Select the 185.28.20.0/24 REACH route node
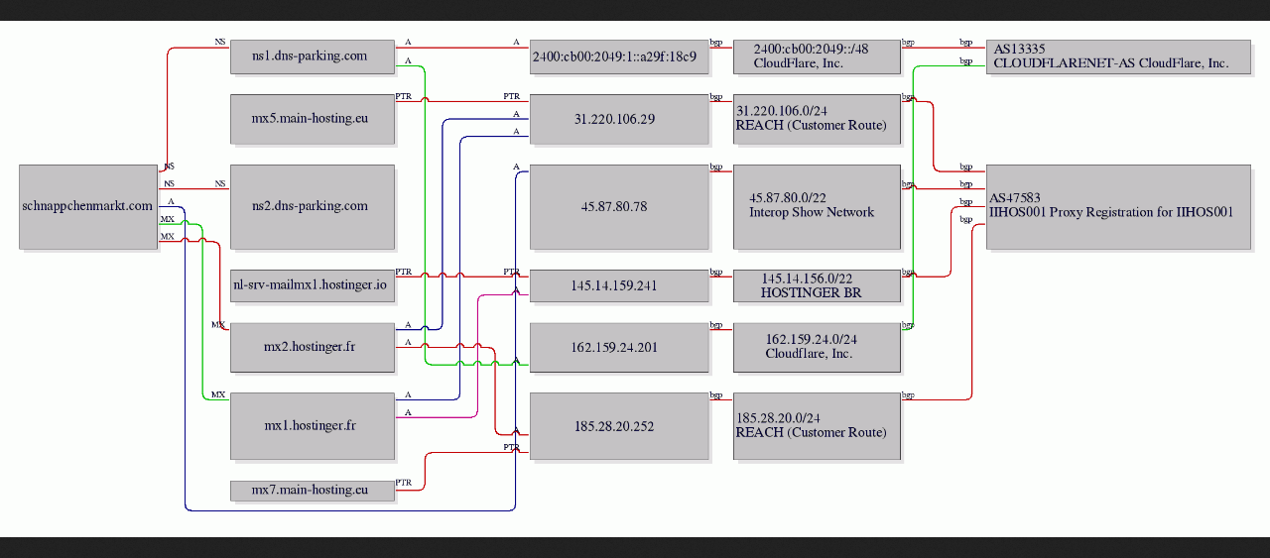 [817, 426]
